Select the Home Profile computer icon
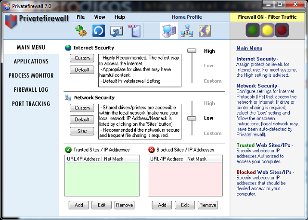The image size is (308, 220). (x=169, y=31)
